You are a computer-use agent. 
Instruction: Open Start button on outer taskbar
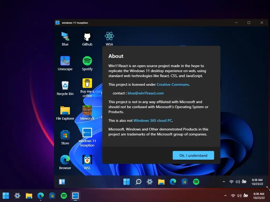tap(6, 196)
